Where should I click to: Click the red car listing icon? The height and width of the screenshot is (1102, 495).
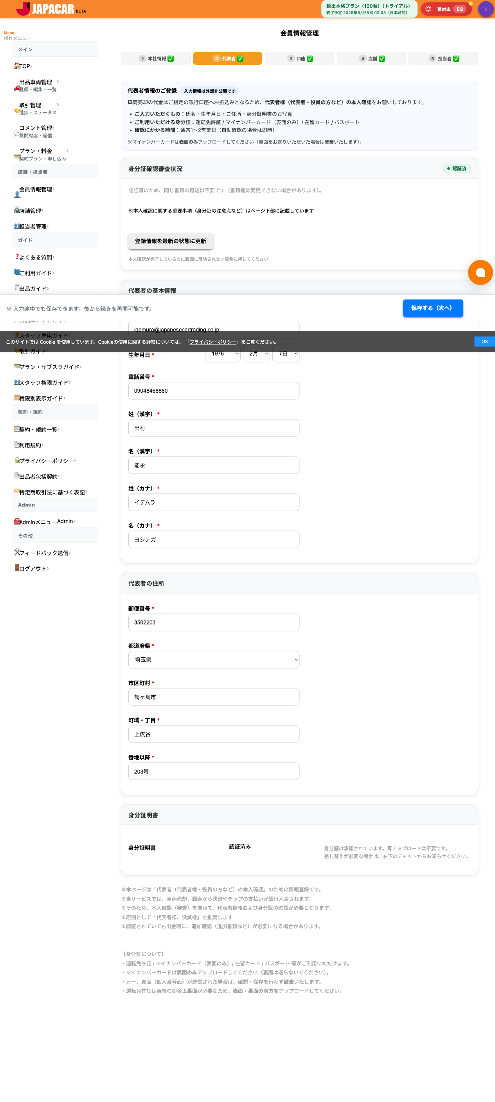pos(17,88)
